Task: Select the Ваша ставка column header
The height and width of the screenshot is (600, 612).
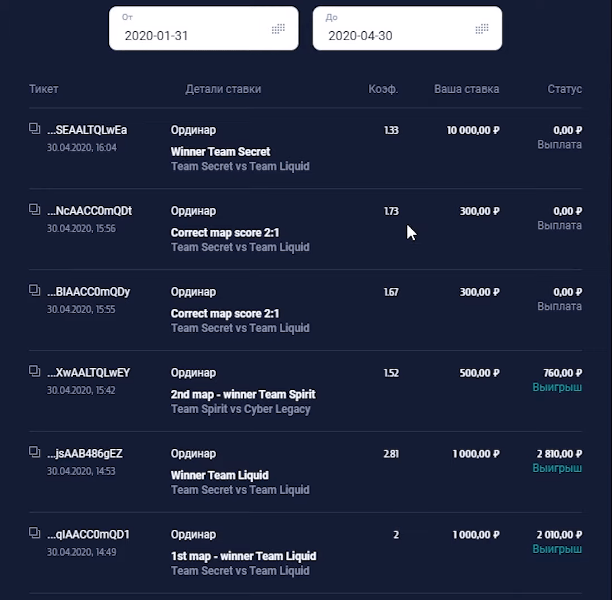Action: (466, 89)
